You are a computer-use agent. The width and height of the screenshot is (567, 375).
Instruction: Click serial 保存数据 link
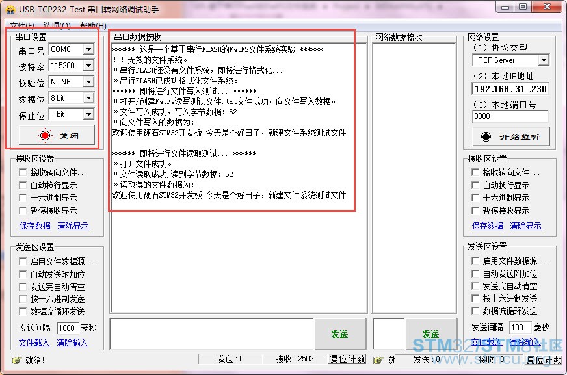coord(35,226)
